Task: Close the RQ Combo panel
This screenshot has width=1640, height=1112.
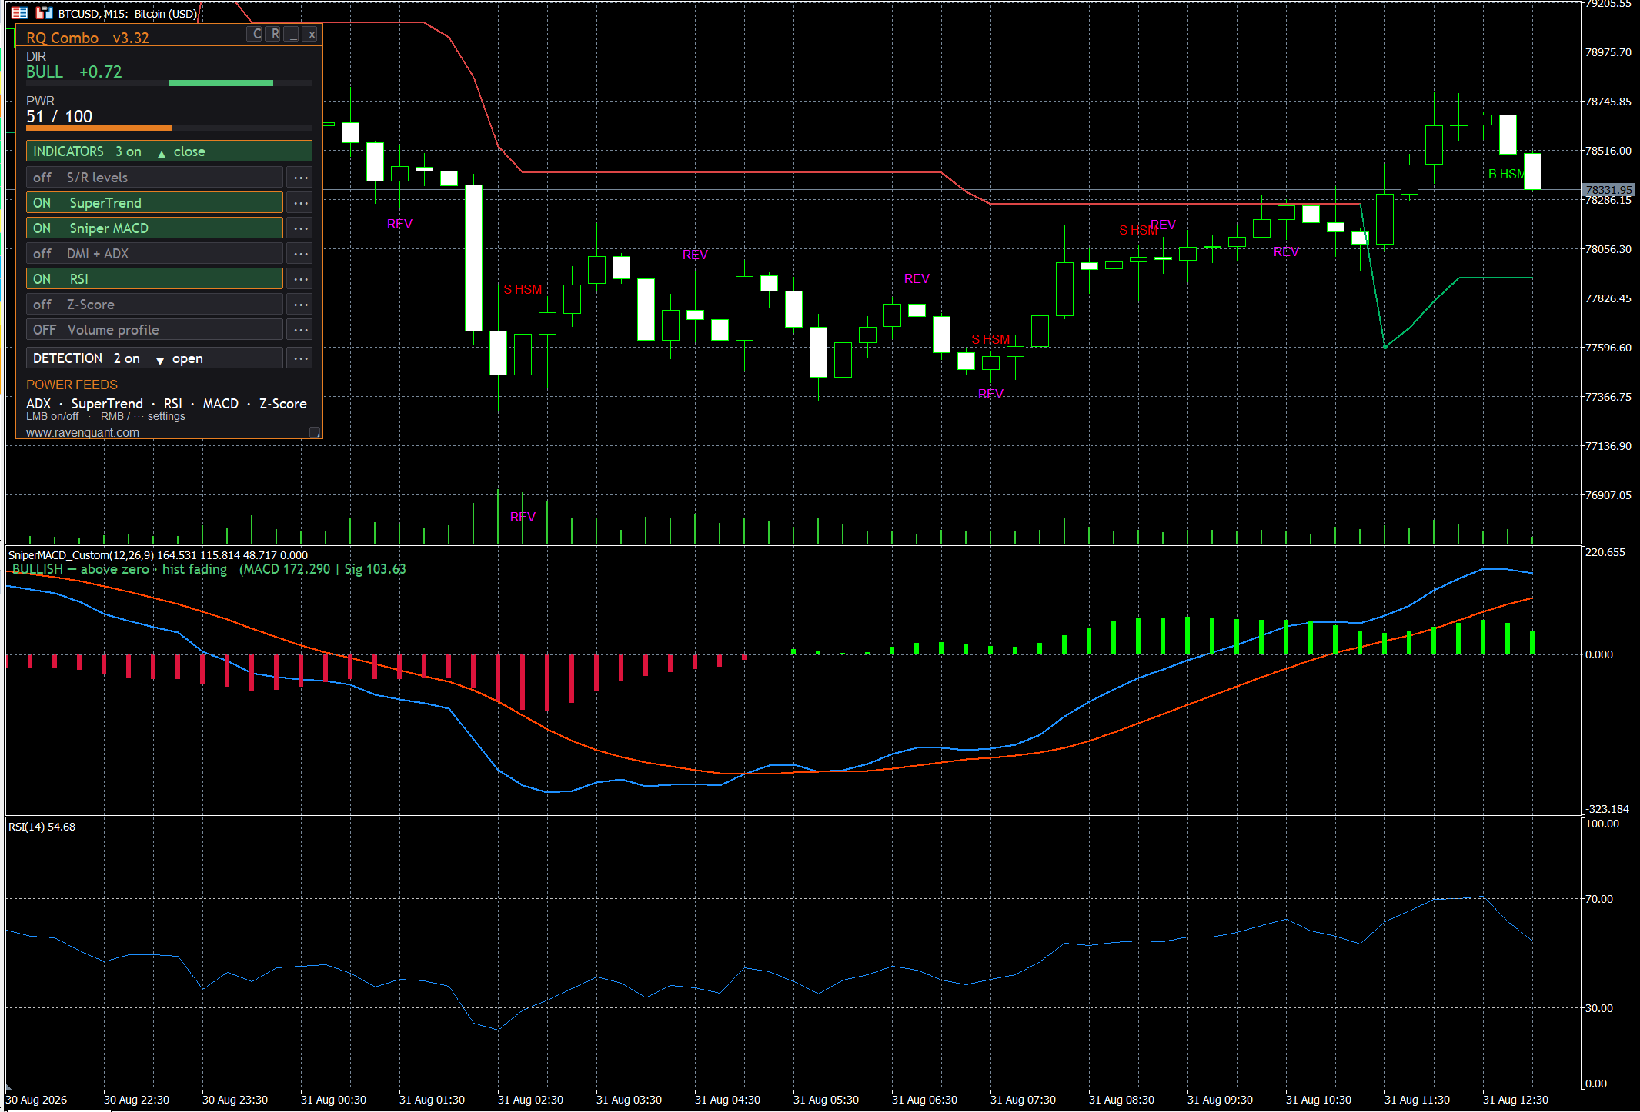Action: coord(311,34)
